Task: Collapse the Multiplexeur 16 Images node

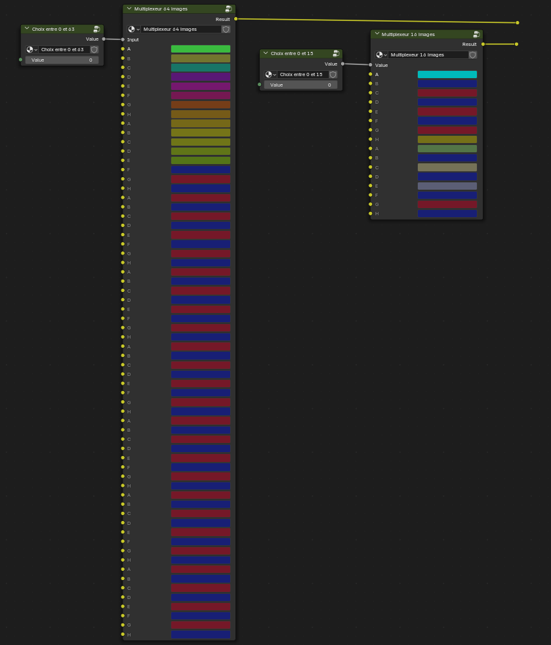Action: (x=377, y=33)
